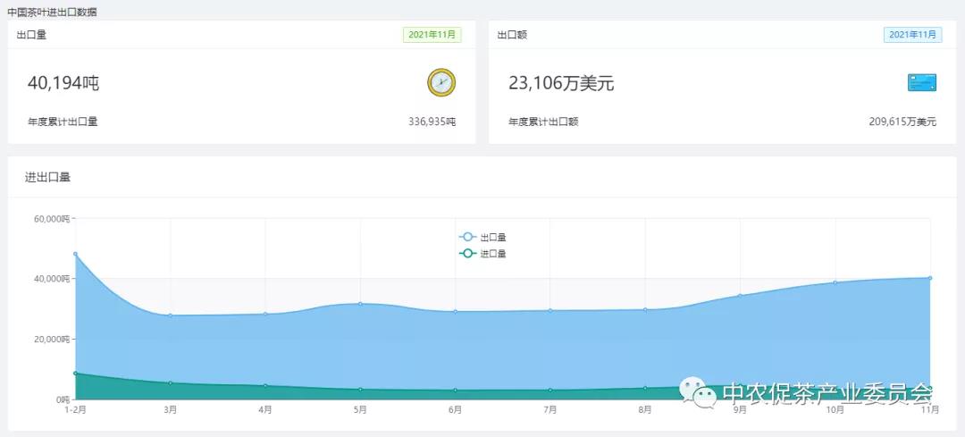The image size is (965, 437).
Task: Click the 中国茶叶进出口数据 page heading
Action: [x=52, y=12]
